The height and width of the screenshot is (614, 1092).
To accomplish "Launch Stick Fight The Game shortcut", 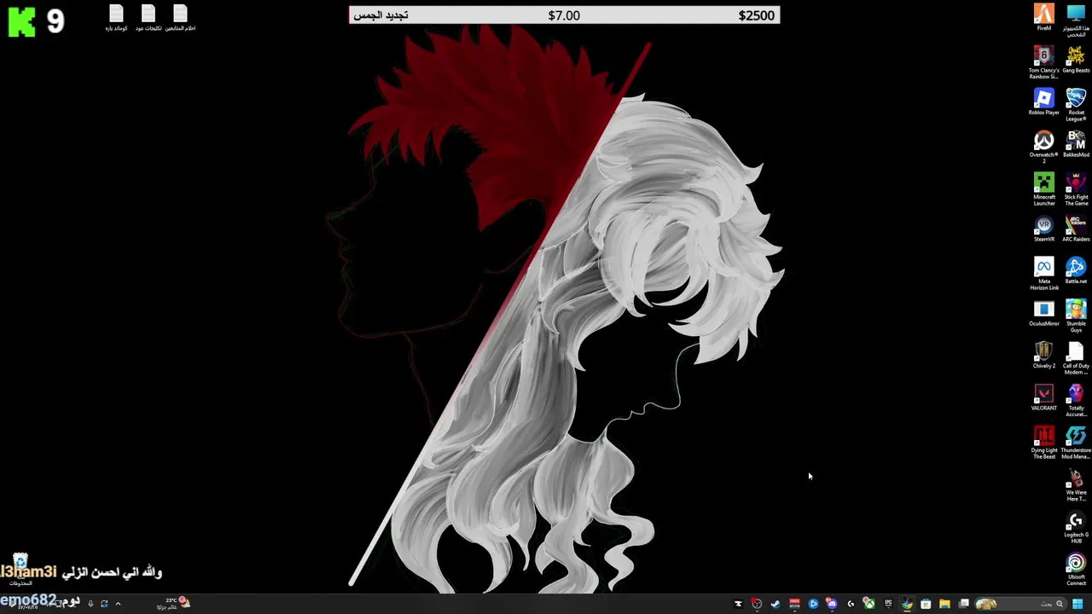I will 1076,189.
